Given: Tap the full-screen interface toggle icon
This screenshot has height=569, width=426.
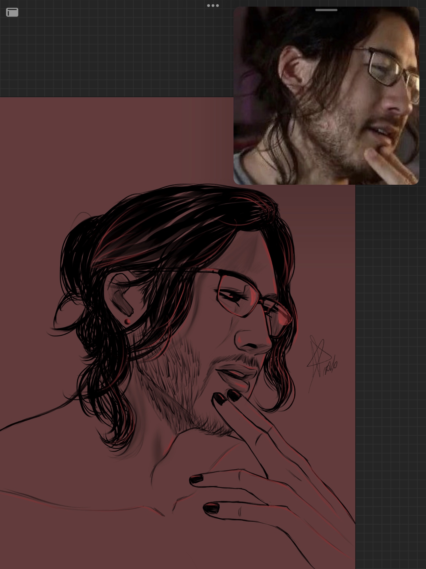Looking at the screenshot, I should (x=12, y=13).
